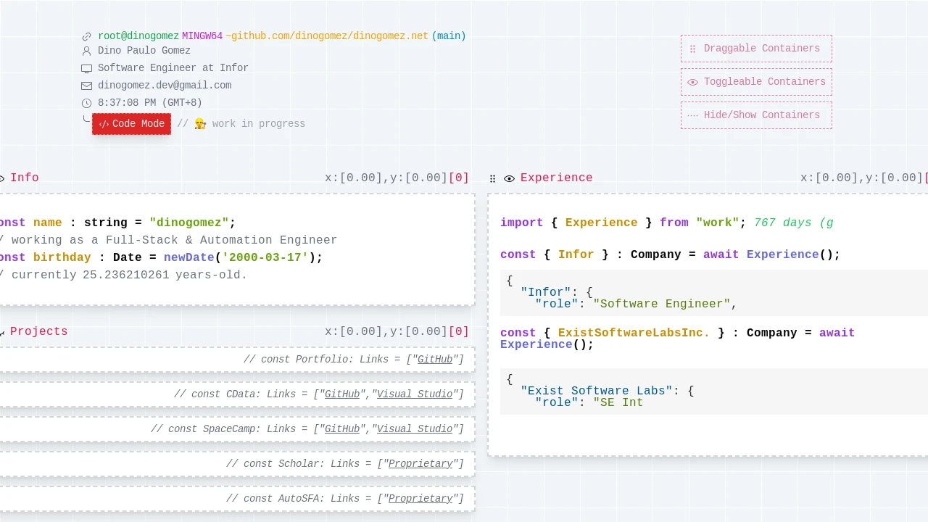The image size is (928, 522).
Task: Click the Hide/Show Containers box
Action: (x=756, y=115)
